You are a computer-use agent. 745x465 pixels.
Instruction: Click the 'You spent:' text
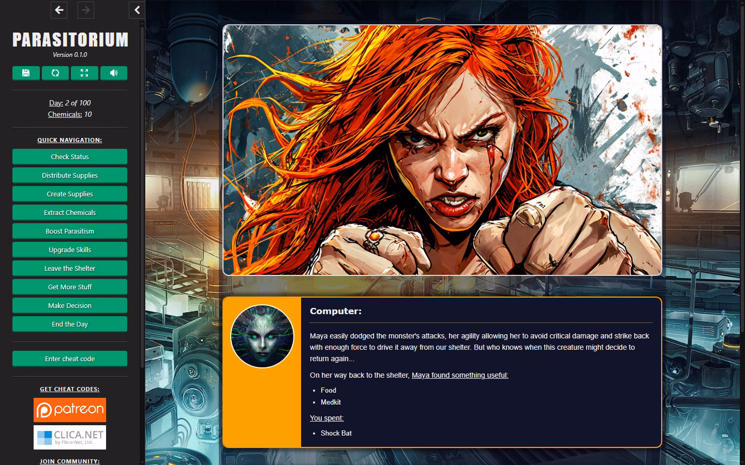326,418
